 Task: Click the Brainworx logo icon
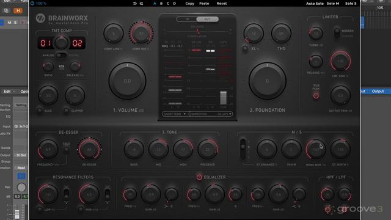(40, 18)
